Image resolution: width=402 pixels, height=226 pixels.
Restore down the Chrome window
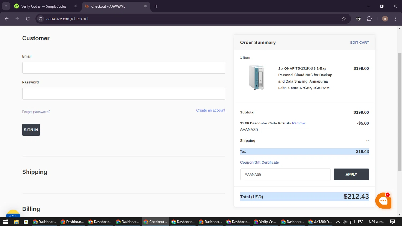click(382, 6)
